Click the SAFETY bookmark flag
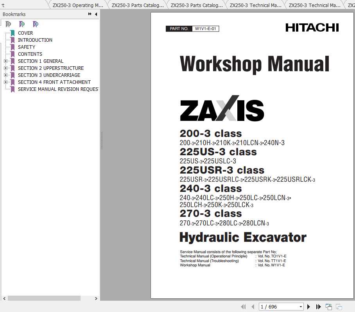The width and height of the screenshot is (355, 312). 12,47
